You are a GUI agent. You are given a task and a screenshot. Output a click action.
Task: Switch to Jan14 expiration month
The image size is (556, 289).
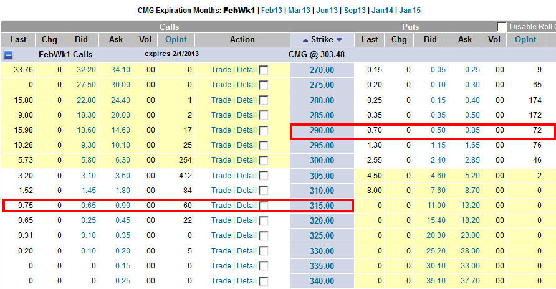pos(382,10)
